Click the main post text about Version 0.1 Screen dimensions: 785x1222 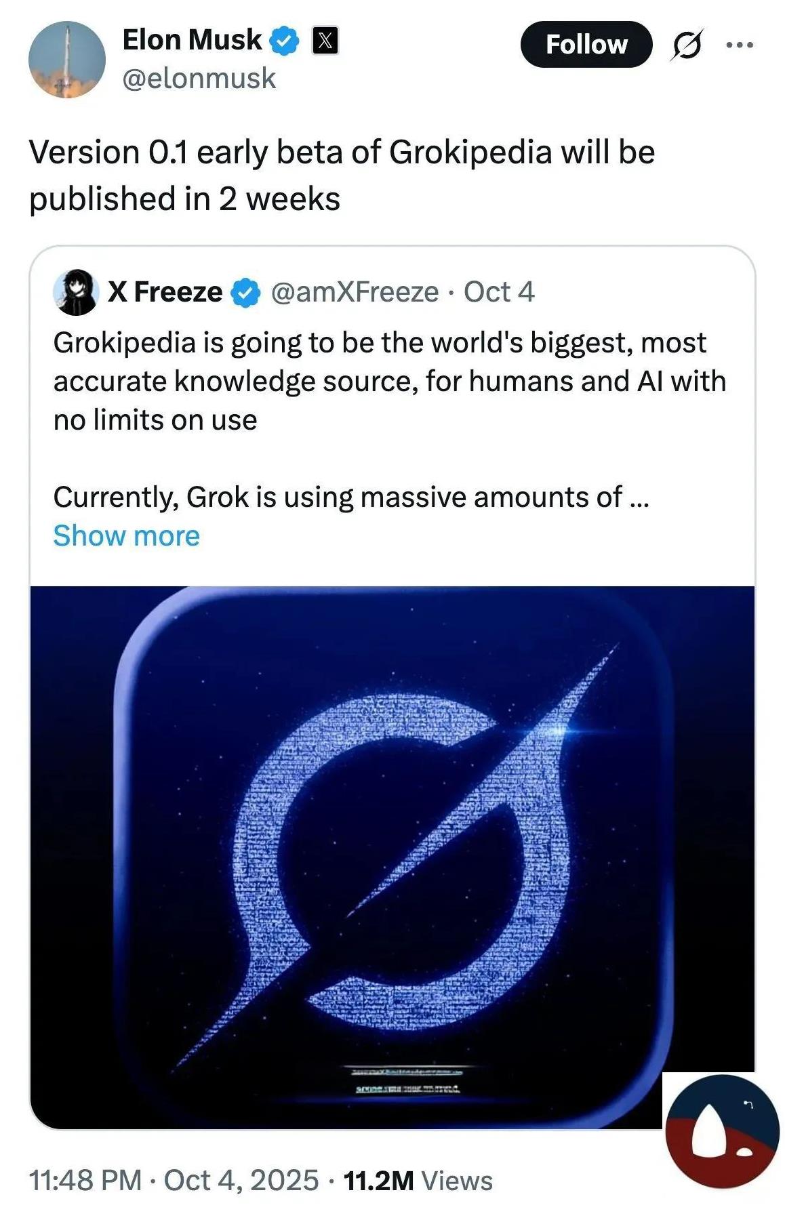(342, 175)
